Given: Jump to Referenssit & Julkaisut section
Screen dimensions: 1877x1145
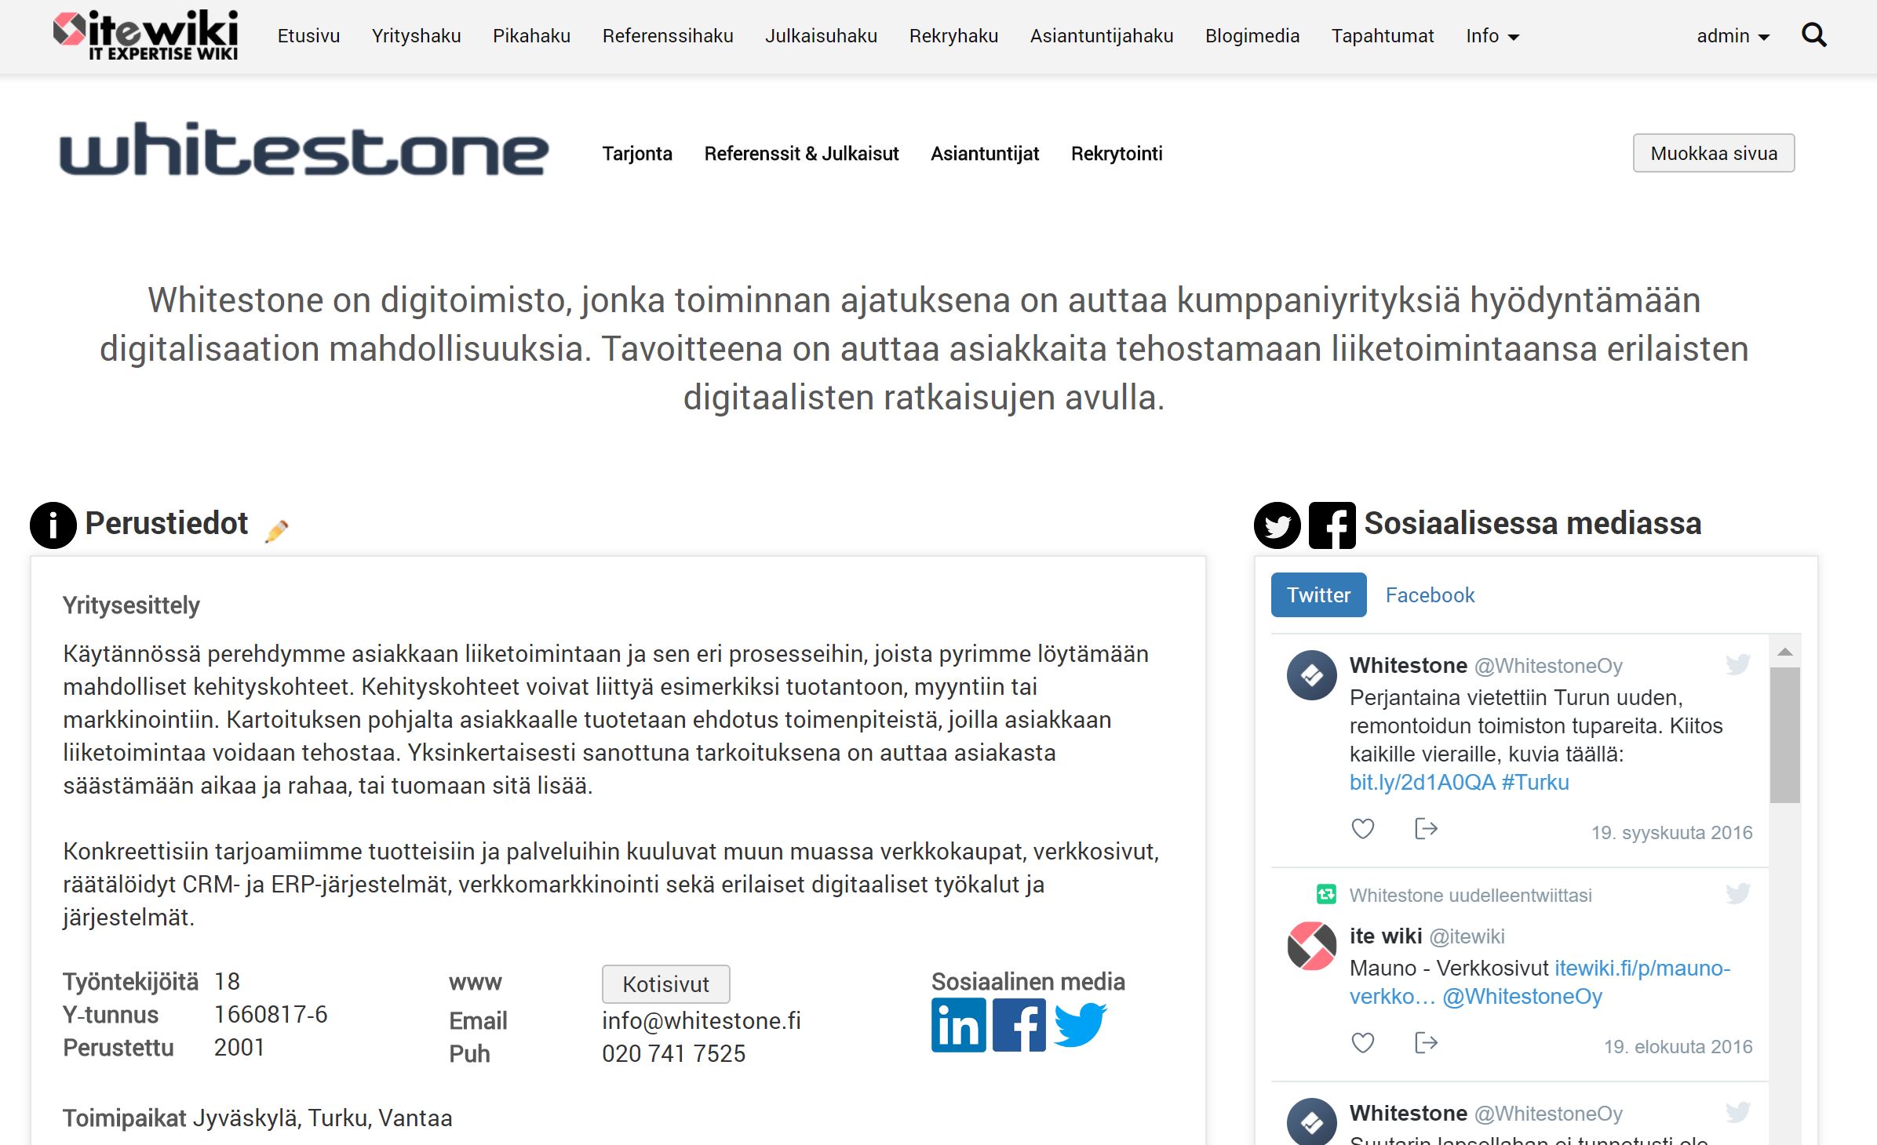Looking at the screenshot, I should pos(801,154).
